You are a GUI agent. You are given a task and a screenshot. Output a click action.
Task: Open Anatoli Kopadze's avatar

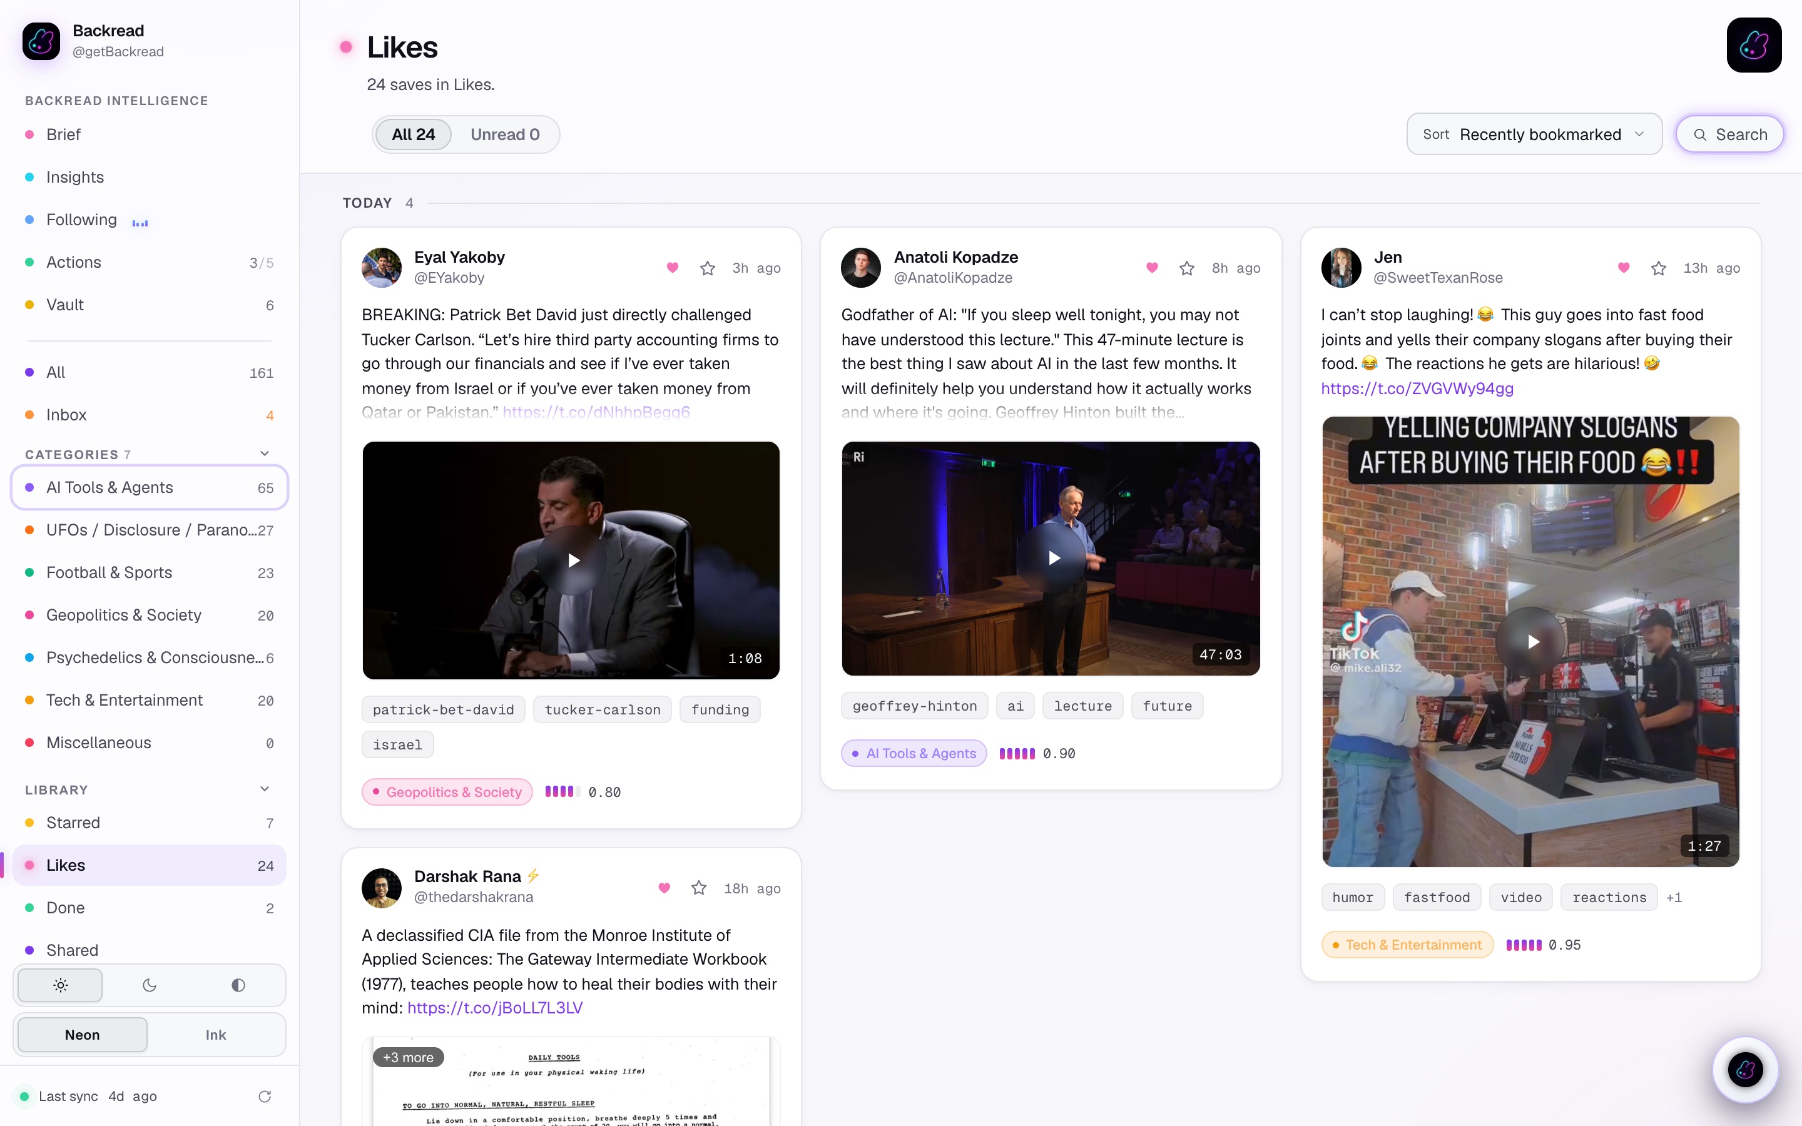(x=861, y=267)
